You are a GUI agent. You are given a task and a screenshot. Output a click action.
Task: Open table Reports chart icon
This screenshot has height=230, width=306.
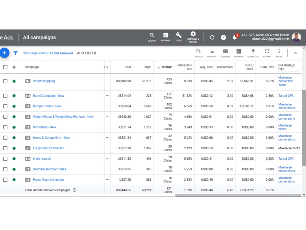coord(239,53)
